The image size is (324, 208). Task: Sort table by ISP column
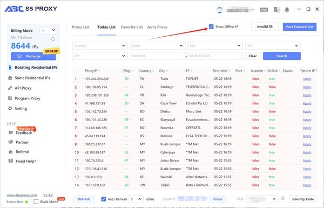click(192, 71)
